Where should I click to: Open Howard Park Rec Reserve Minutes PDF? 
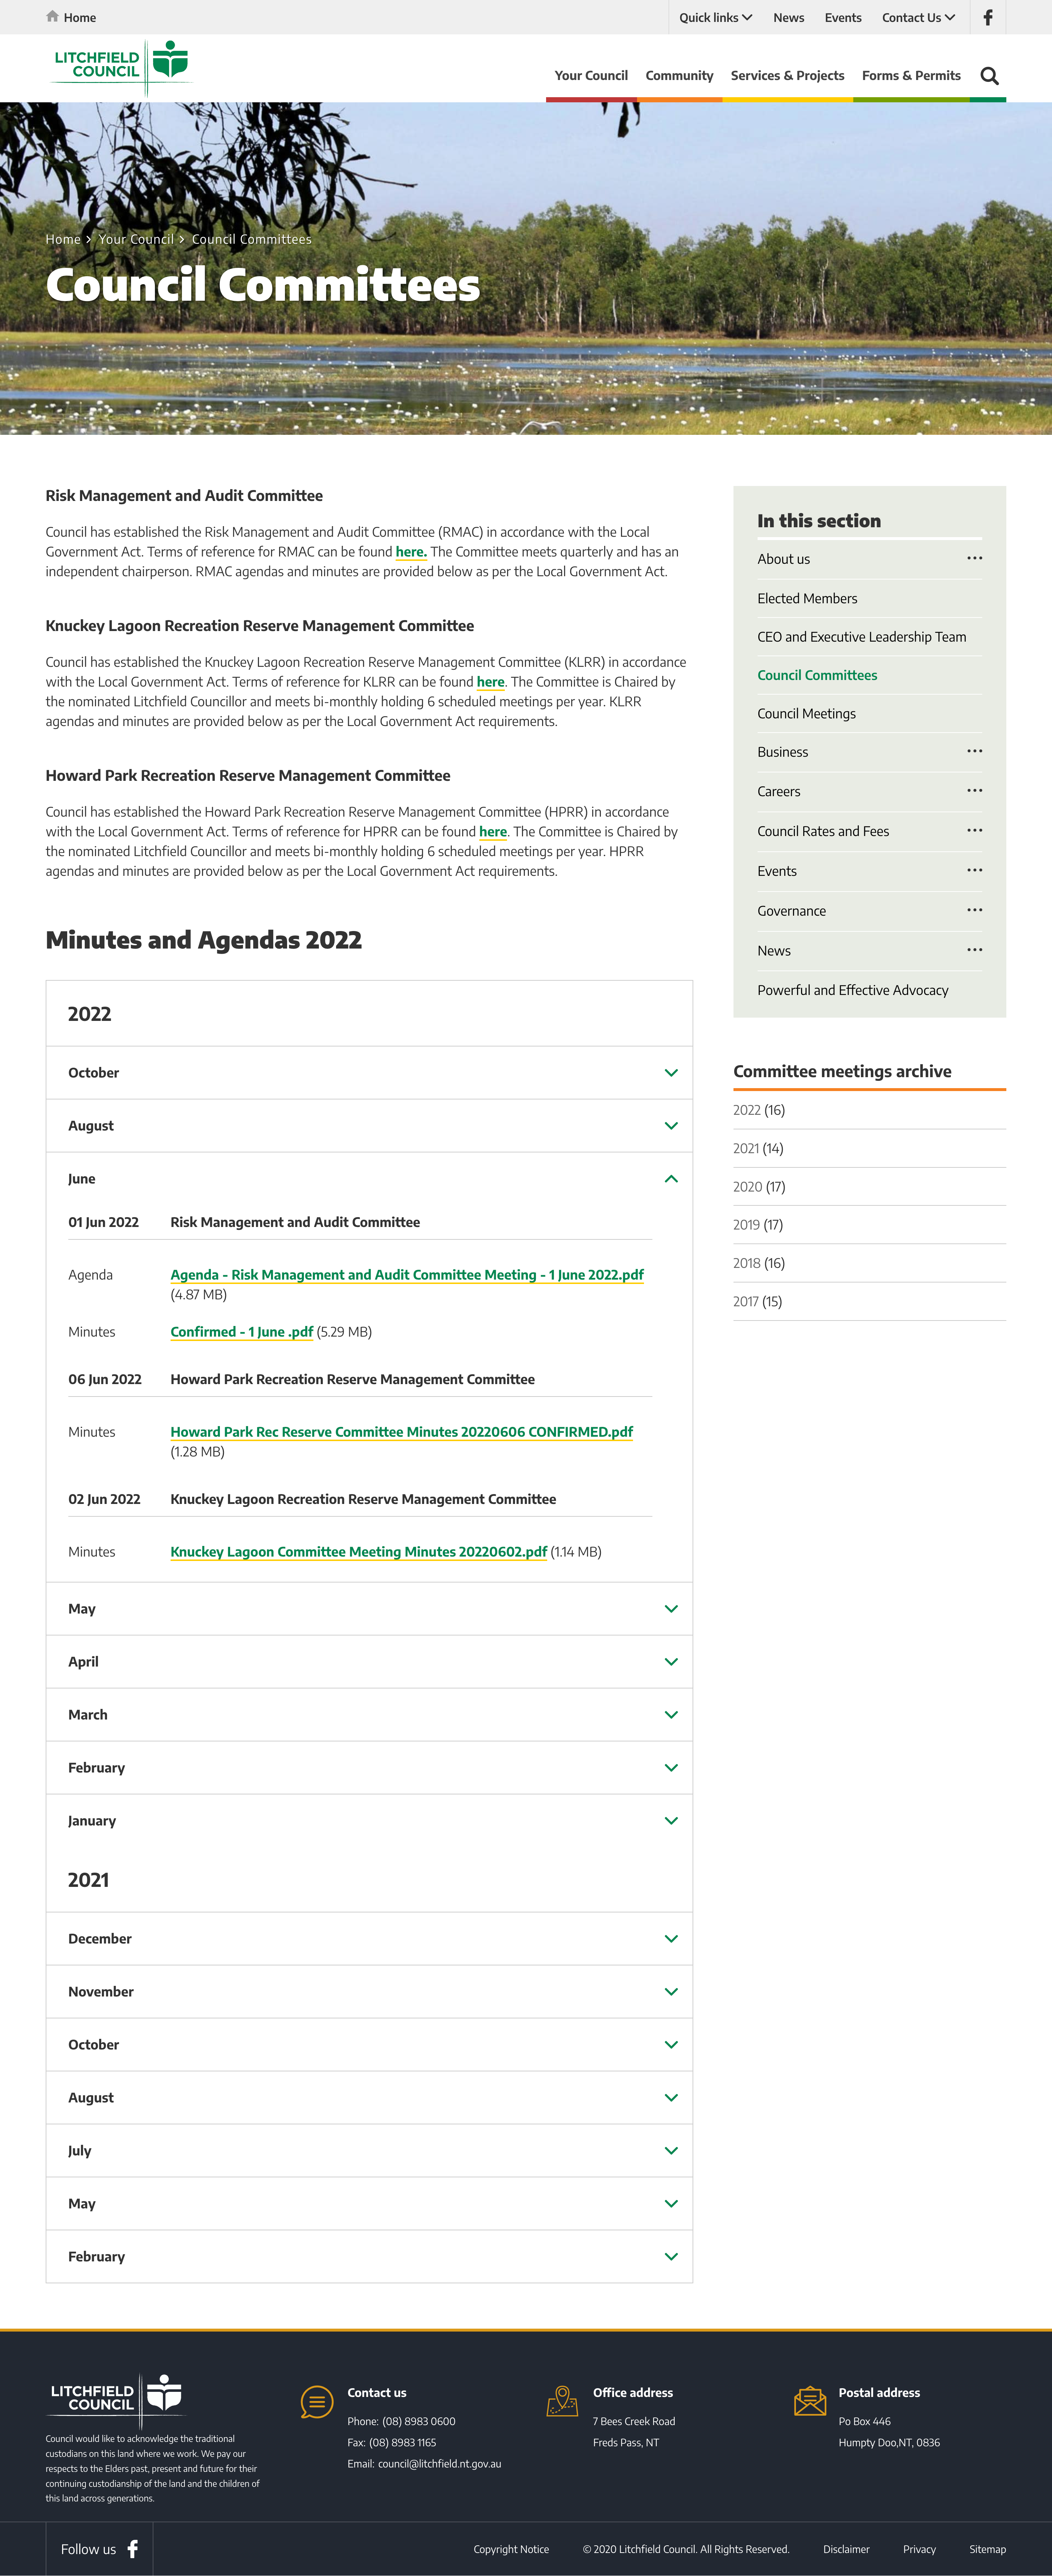401,1432
